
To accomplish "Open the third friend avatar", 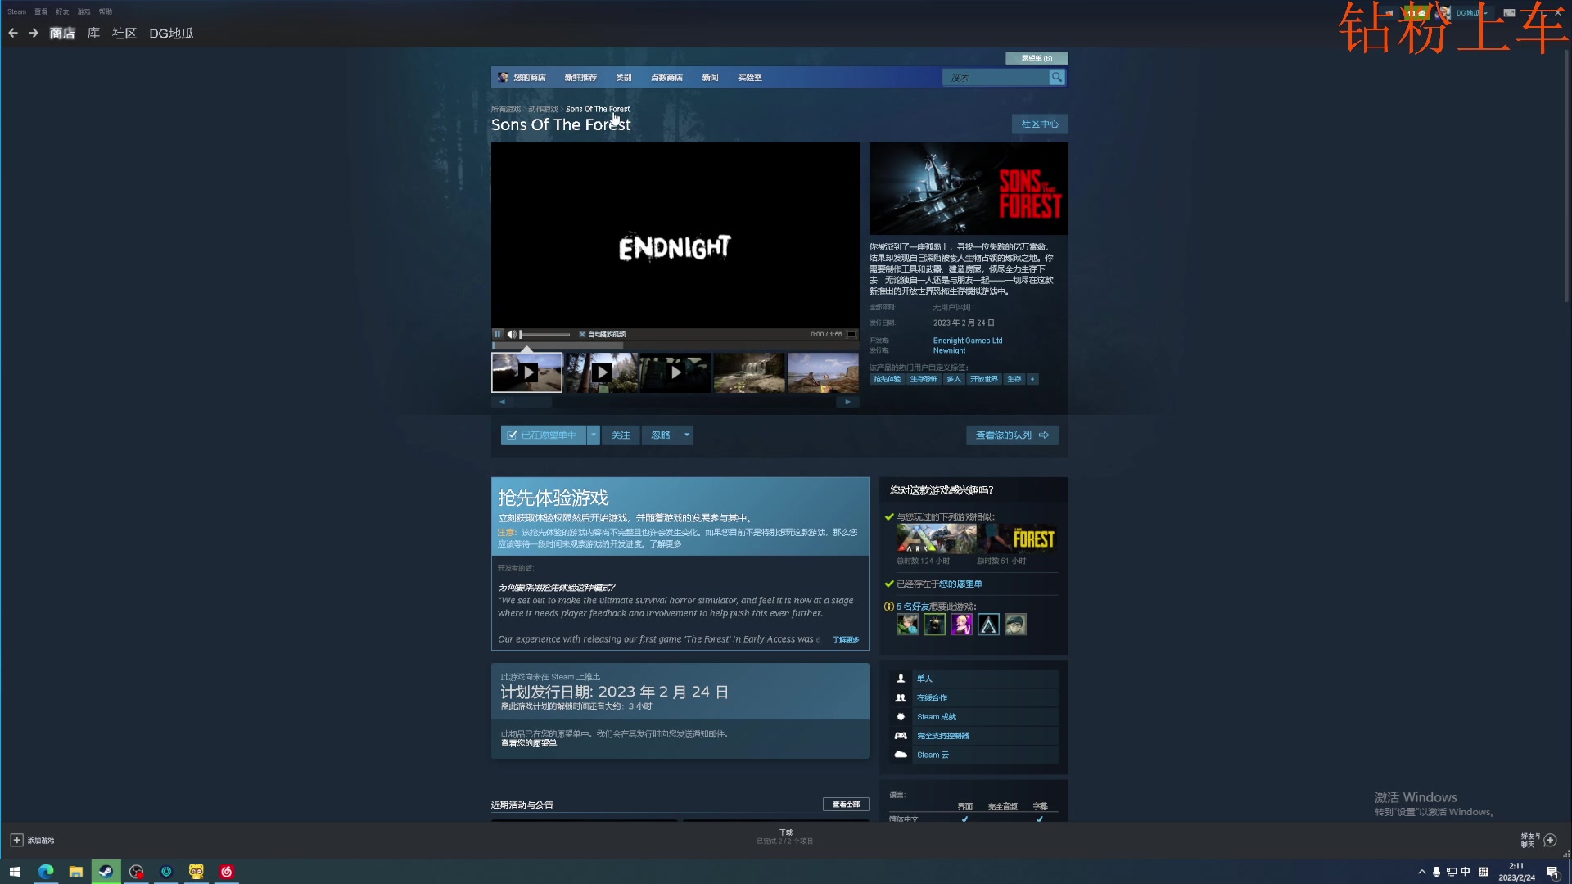I will pos(961,625).
